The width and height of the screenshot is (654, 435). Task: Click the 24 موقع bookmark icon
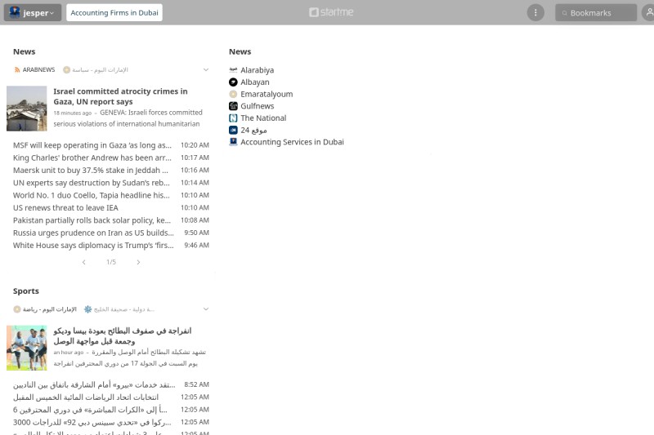point(233,131)
